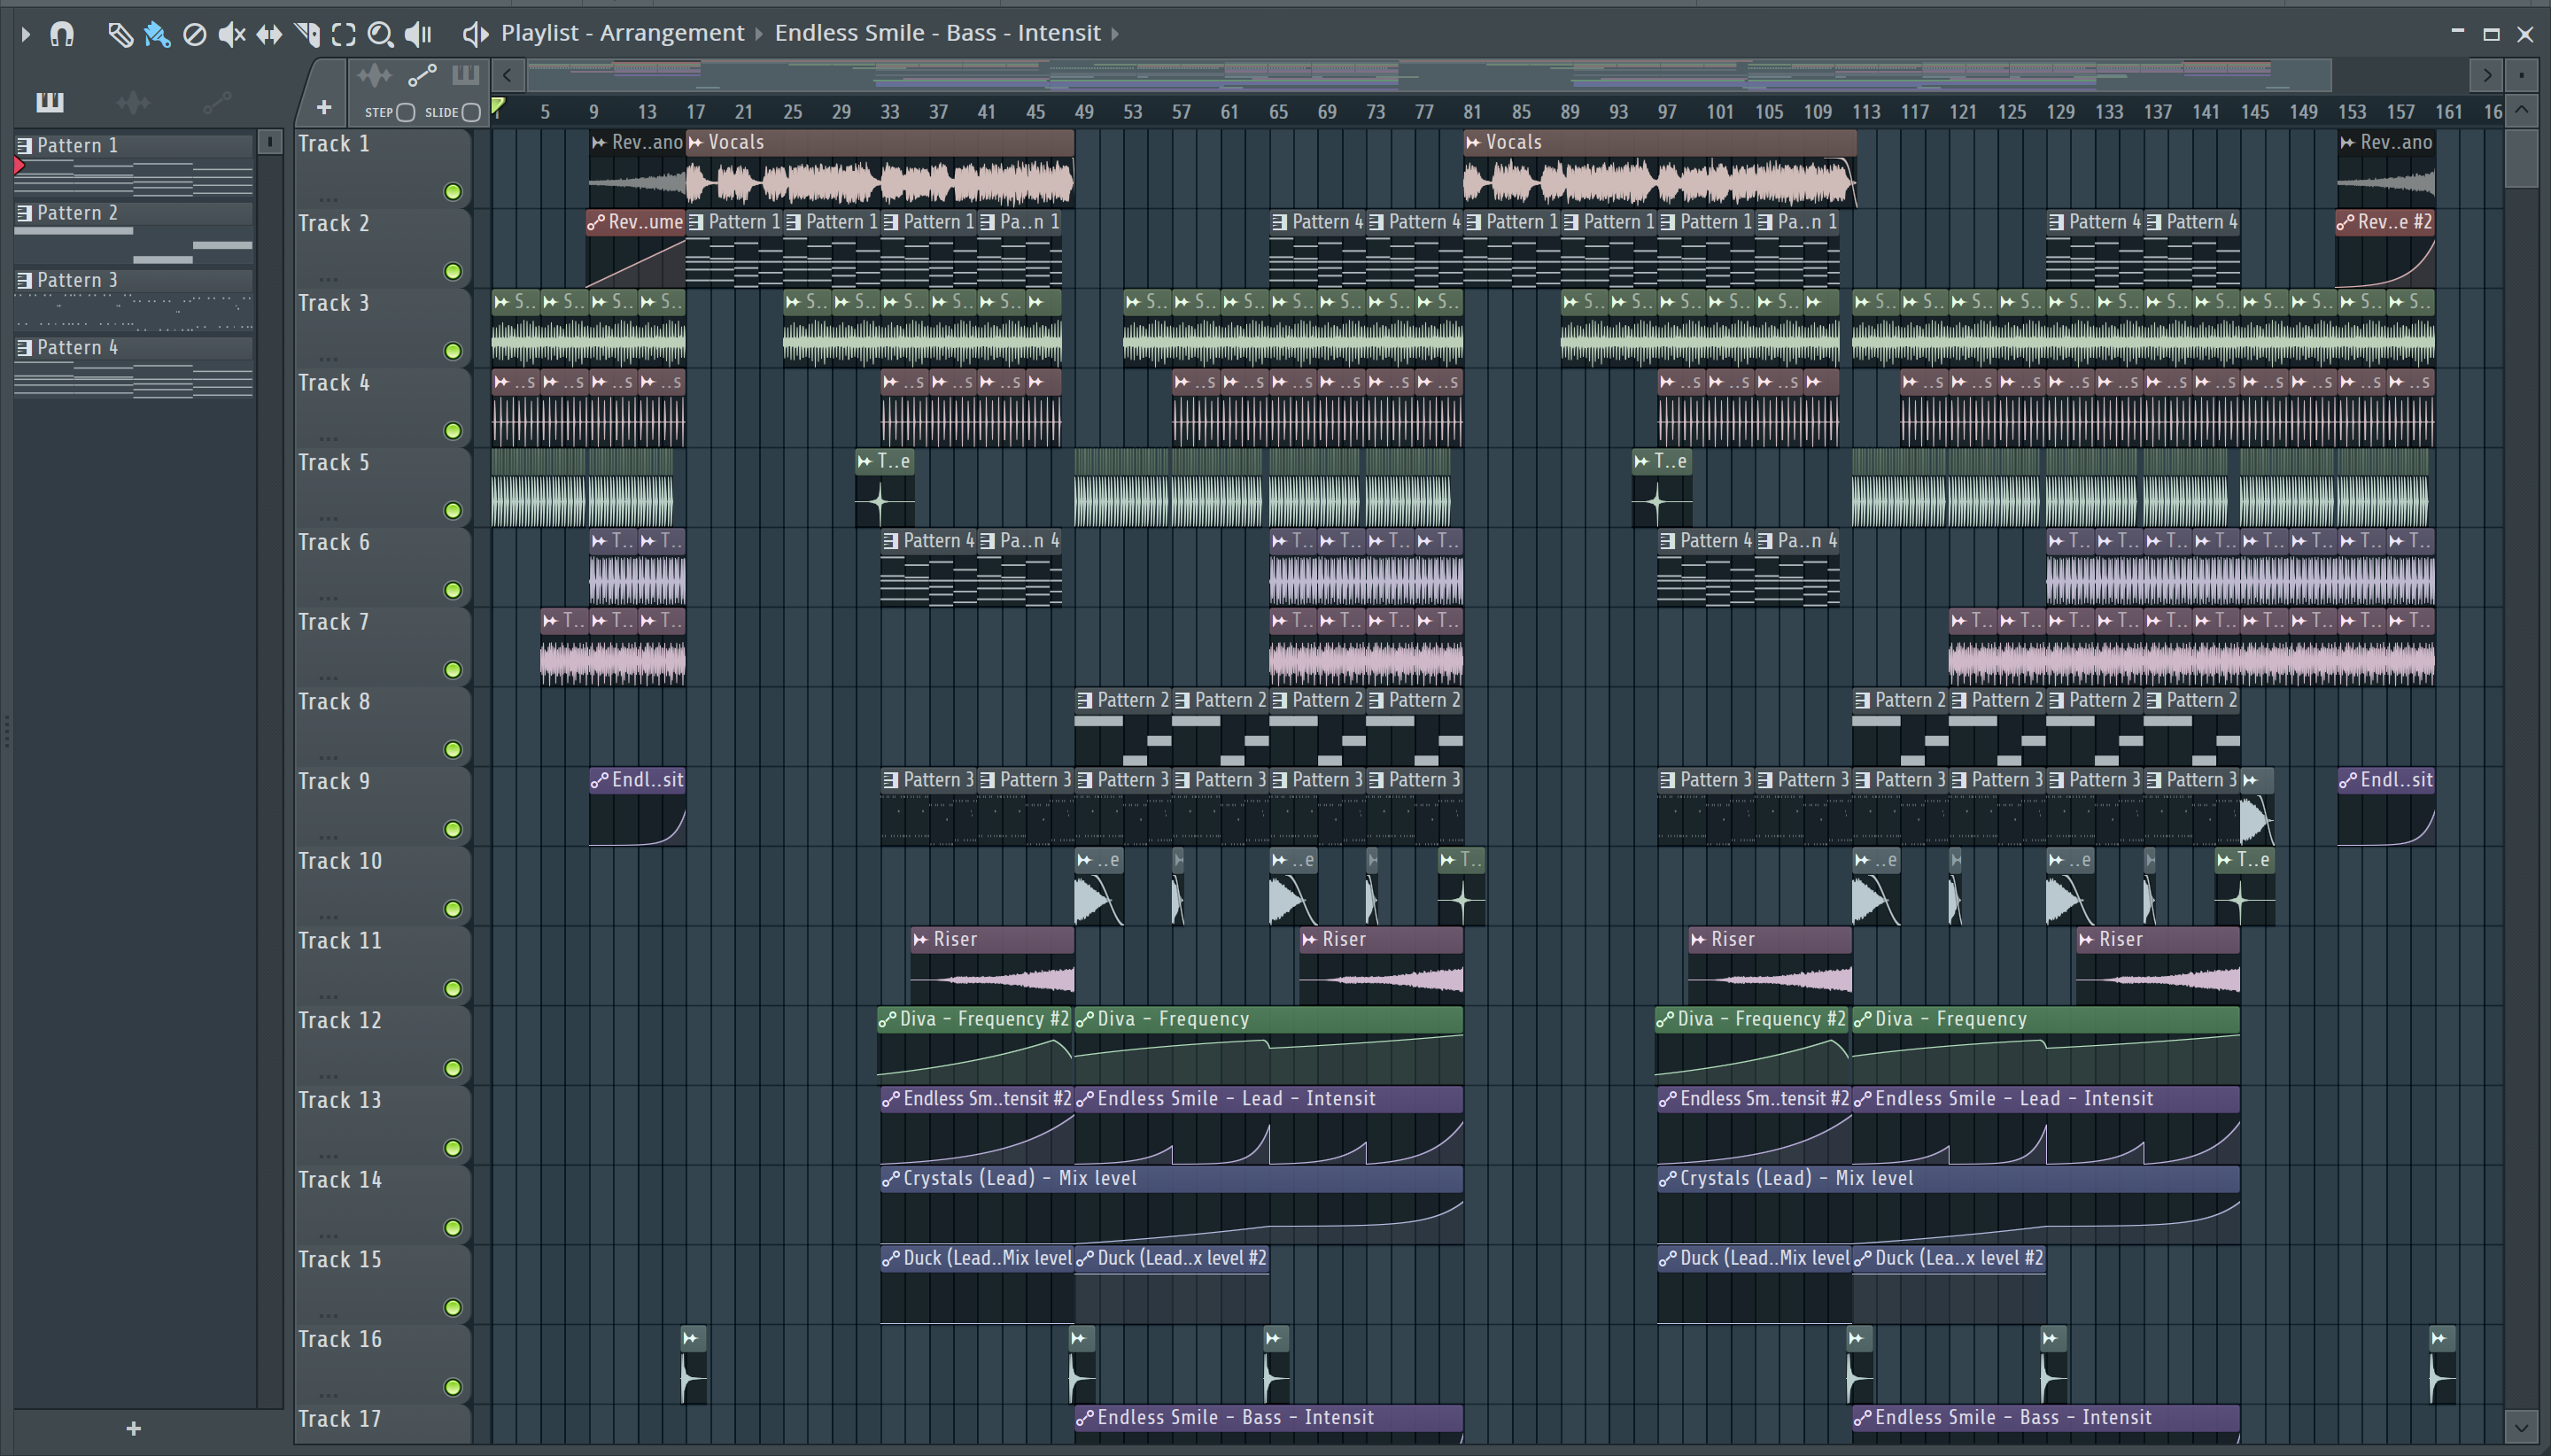This screenshot has height=1456, width=2551.
Task: Select the Zoom tool
Action: point(380,34)
